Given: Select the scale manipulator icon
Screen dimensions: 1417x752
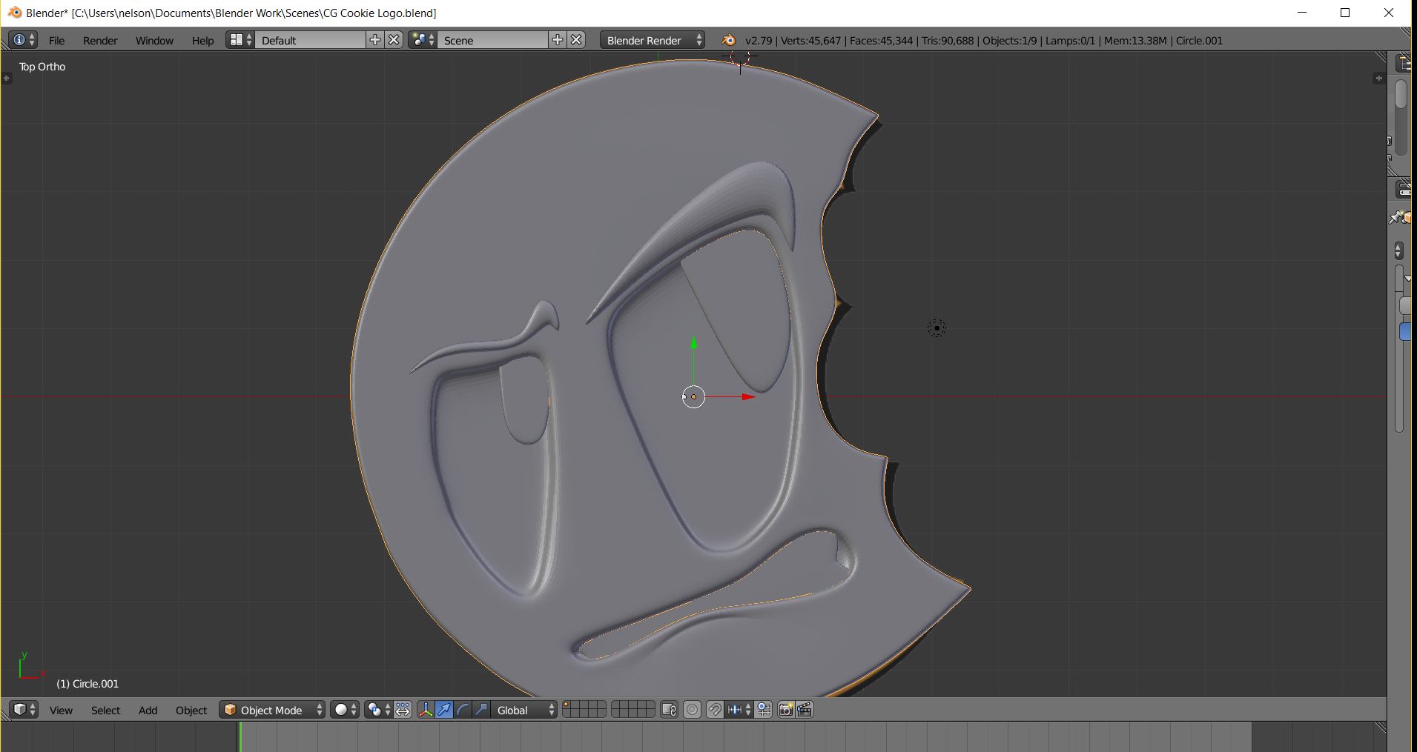Looking at the screenshot, I should tap(481, 710).
